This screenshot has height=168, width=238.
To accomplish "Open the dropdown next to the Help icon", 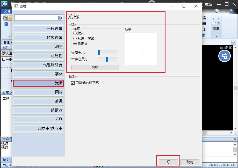I will pyautogui.click(x=235, y=11).
